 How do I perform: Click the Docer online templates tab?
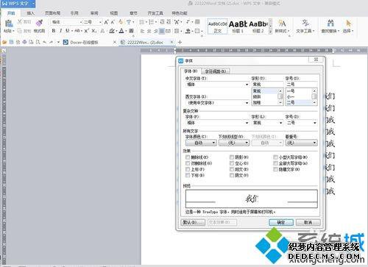point(90,42)
